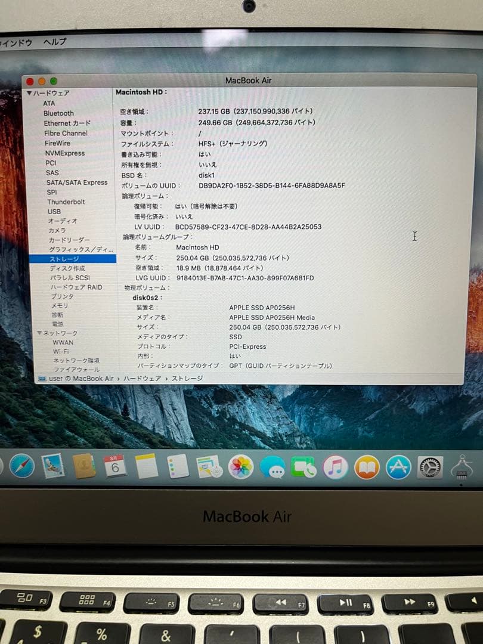
Task: Open System Preferences from the Dock
Action: click(x=429, y=467)
